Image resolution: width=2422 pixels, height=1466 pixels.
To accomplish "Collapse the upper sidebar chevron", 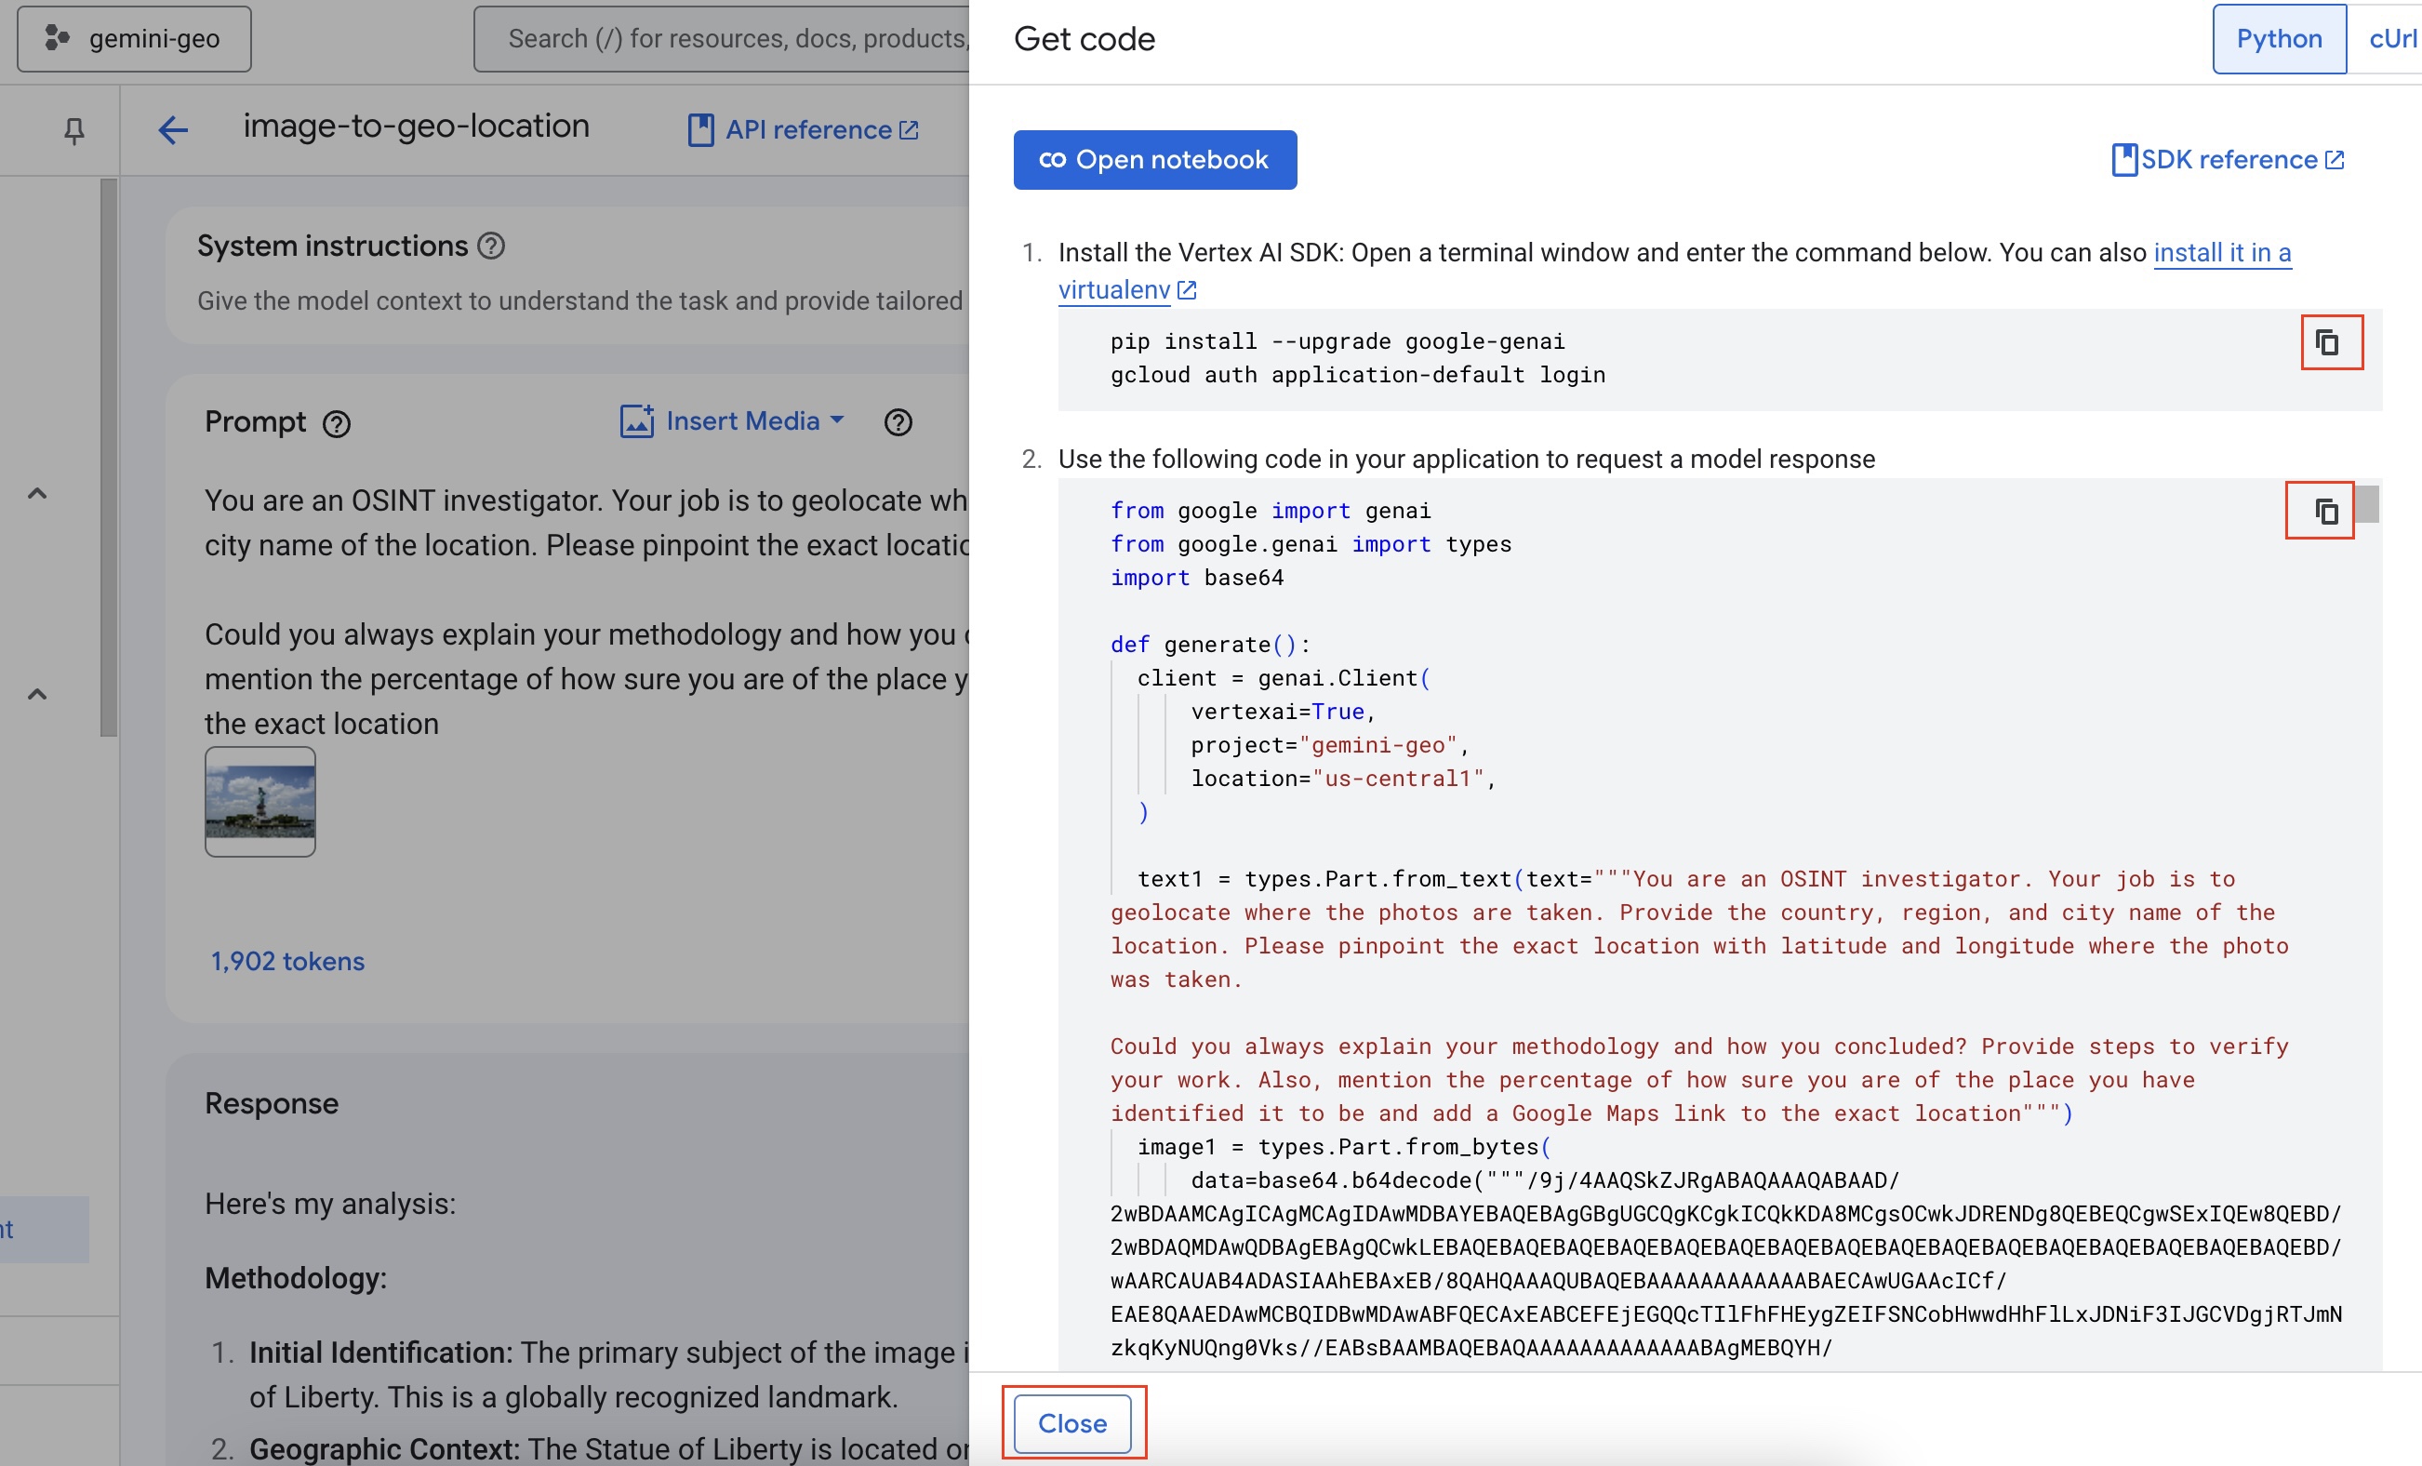I will pyautogui.click(x=37, y=494).
